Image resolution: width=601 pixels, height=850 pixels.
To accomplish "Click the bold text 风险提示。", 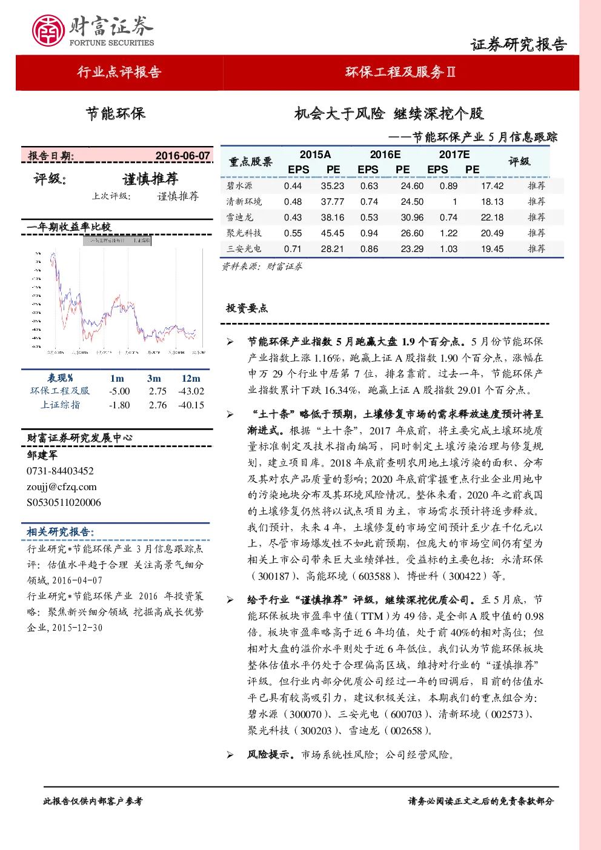I will [x=271, y=755].
